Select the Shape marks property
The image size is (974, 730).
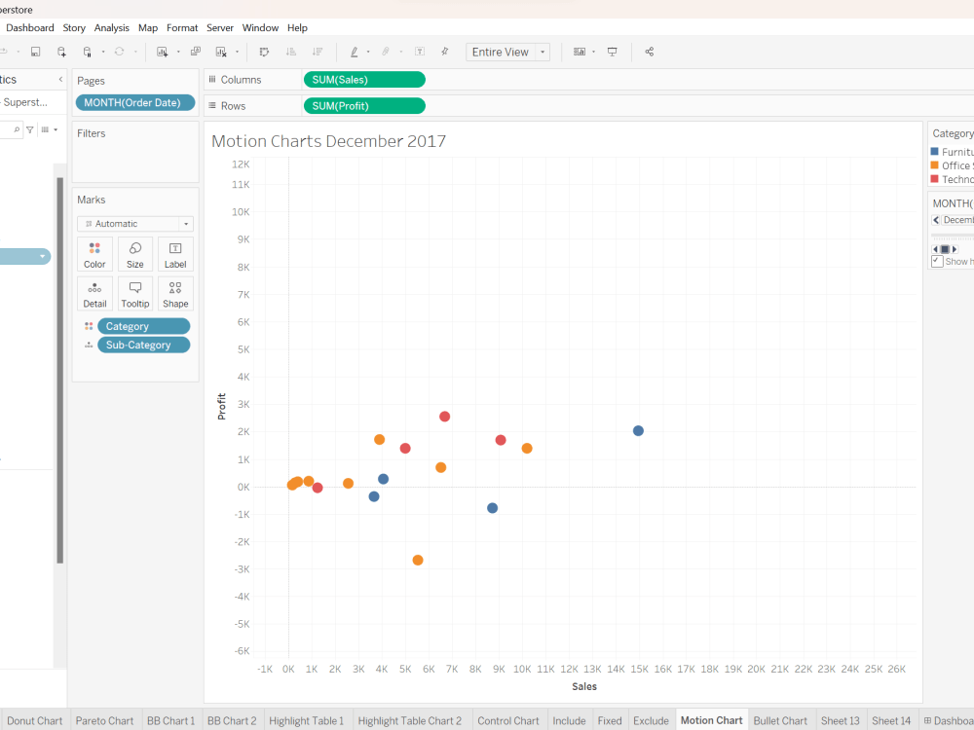(x=175, y=293)
